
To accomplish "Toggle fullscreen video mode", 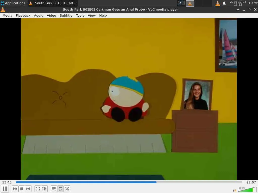I will [38, 189].
